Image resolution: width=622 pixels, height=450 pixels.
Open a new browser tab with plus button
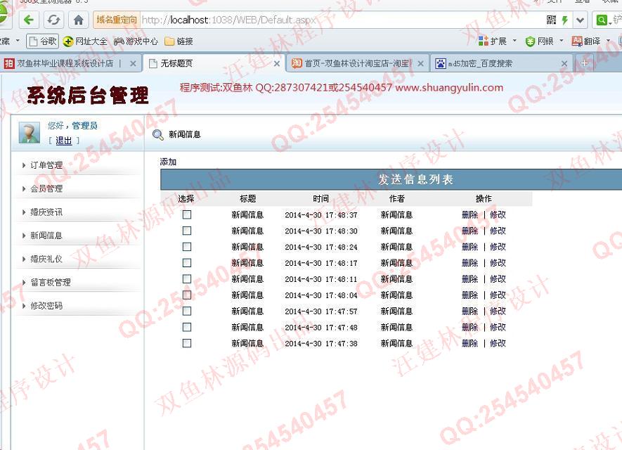584,63
